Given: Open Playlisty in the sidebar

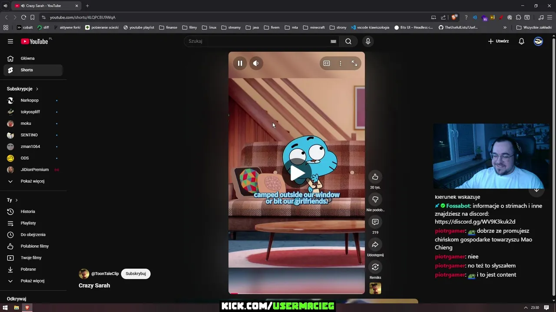Looking at the screenshot, I should coord(33,223).
